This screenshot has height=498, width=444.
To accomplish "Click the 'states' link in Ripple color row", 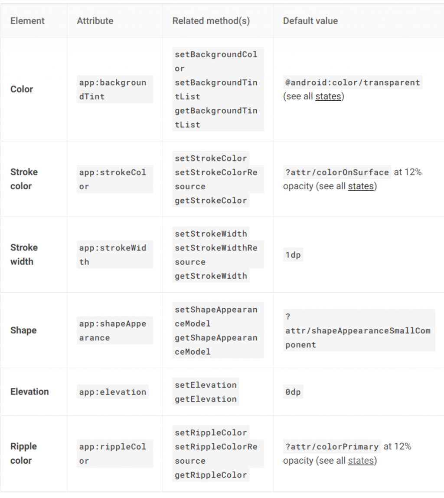I will [x=360, y=461].
